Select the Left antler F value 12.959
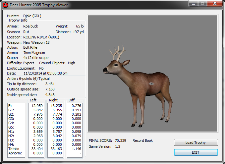Viewport: 225px width, 164px height. coord(37,105)
